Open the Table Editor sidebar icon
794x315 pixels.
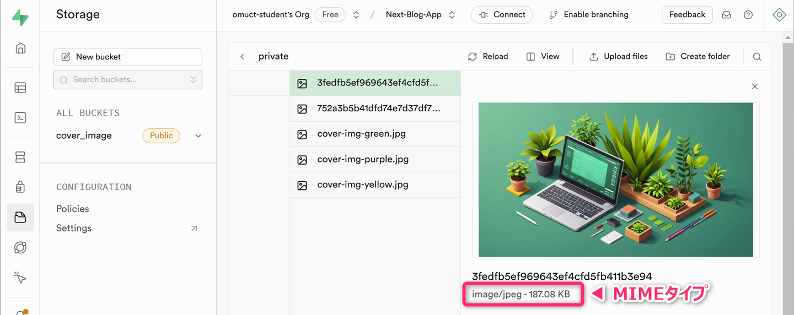coord(20,88)
